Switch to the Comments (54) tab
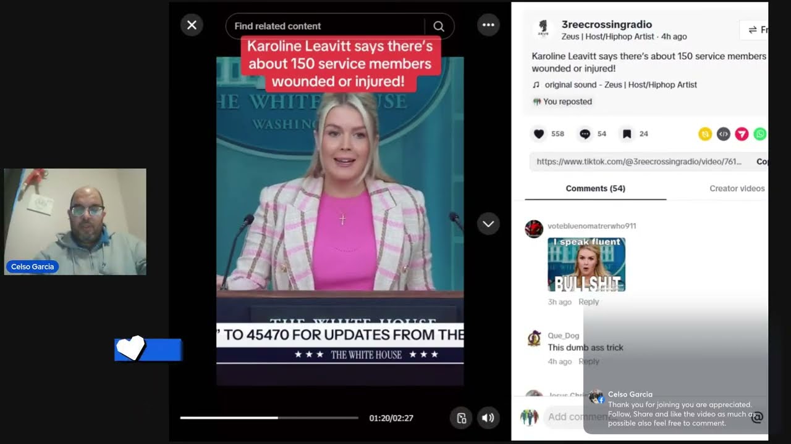This screenshot has width=791, height=444. click(x=596, y=189)
